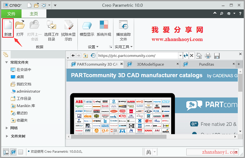
Task: Close the PARTcommunity browser tab
Action: (121, 64)
